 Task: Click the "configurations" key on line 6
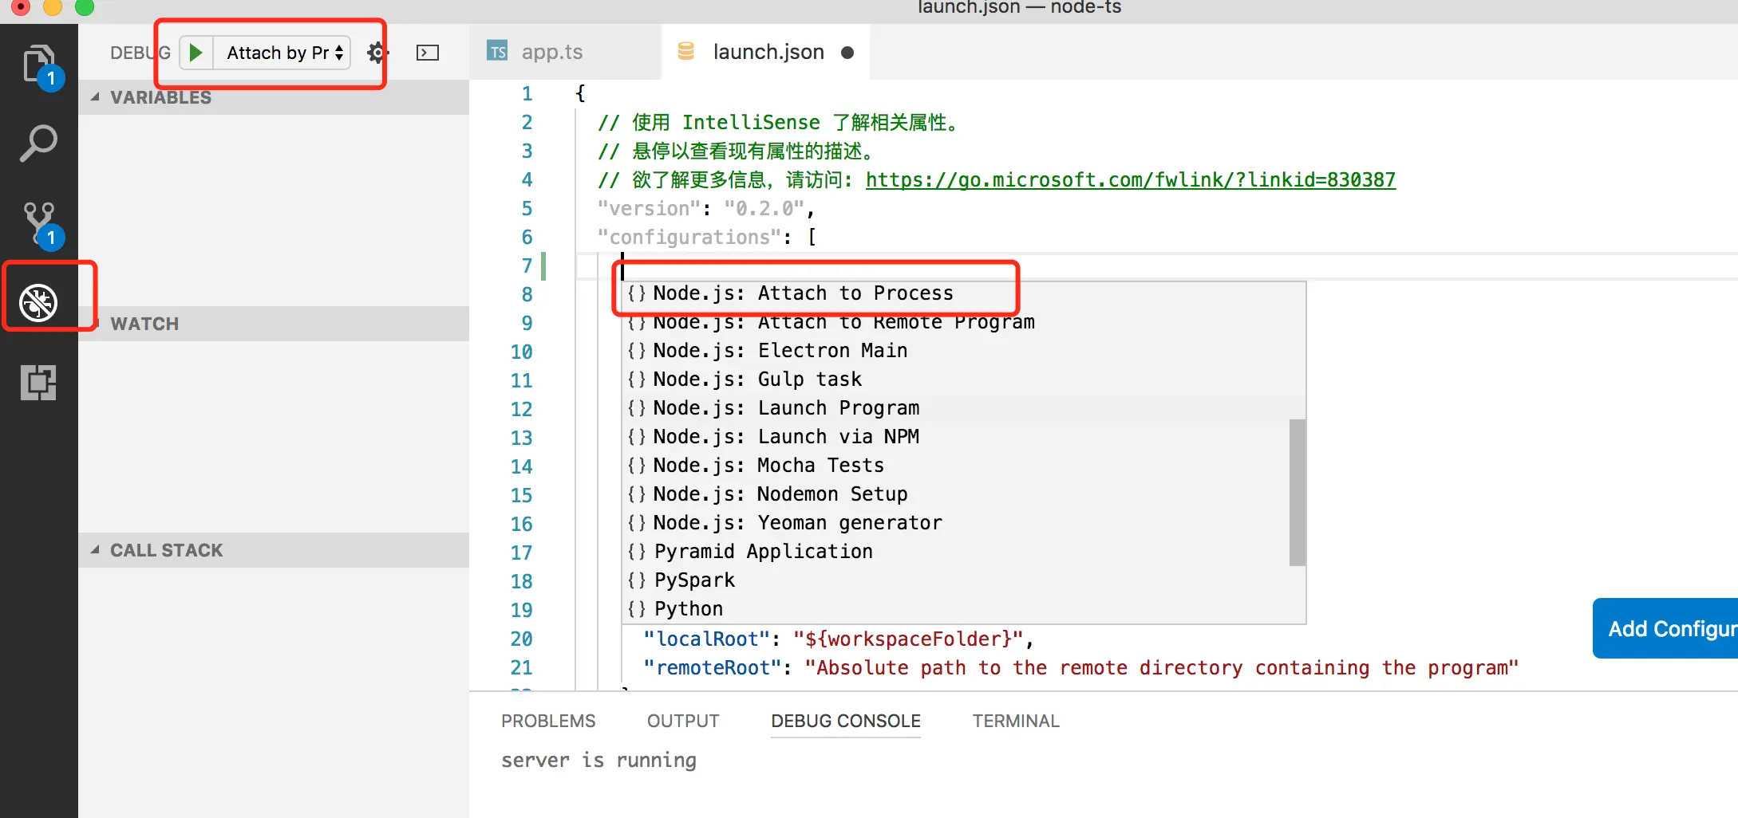(689, 238)
